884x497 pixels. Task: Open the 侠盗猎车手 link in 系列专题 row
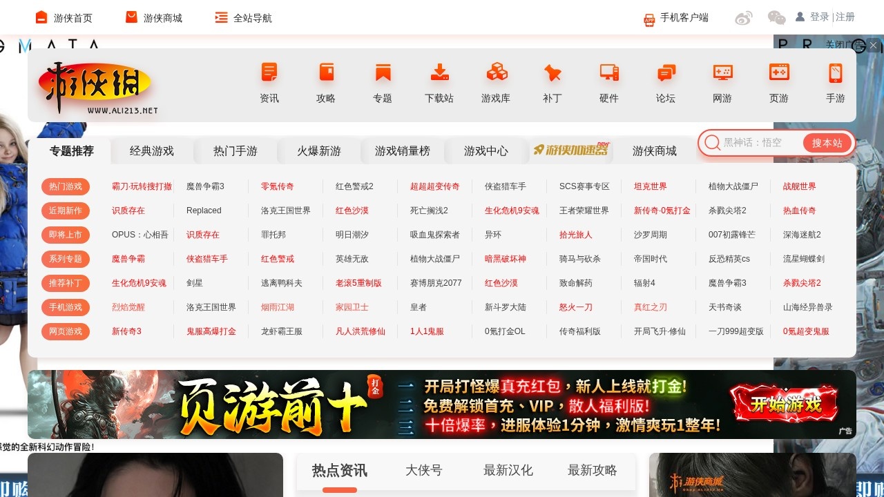(x=207, y=259)
